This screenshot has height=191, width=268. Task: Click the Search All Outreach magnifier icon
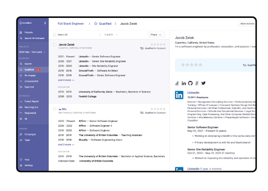(21, 38)
